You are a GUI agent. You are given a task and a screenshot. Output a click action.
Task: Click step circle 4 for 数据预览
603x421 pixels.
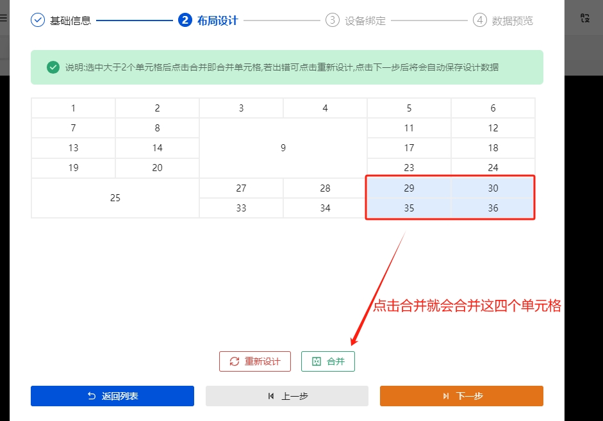479,21
